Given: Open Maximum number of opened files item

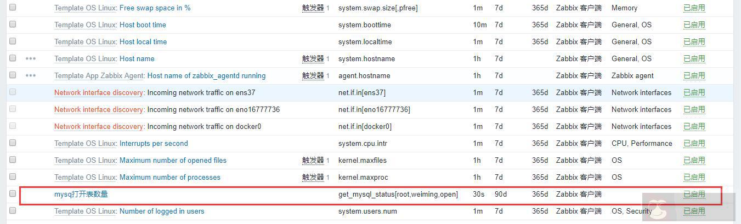Looking at the screenshot, I should (x=173, y=160).
